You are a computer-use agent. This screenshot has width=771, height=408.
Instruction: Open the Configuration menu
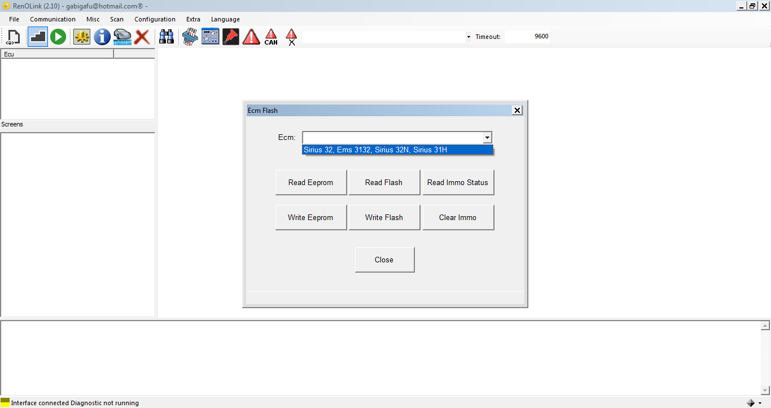click(155, 19)
